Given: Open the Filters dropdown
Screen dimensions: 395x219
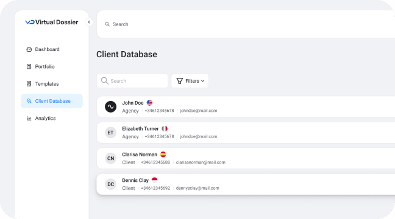Looking at the screenshot, I should coord(190,81).
